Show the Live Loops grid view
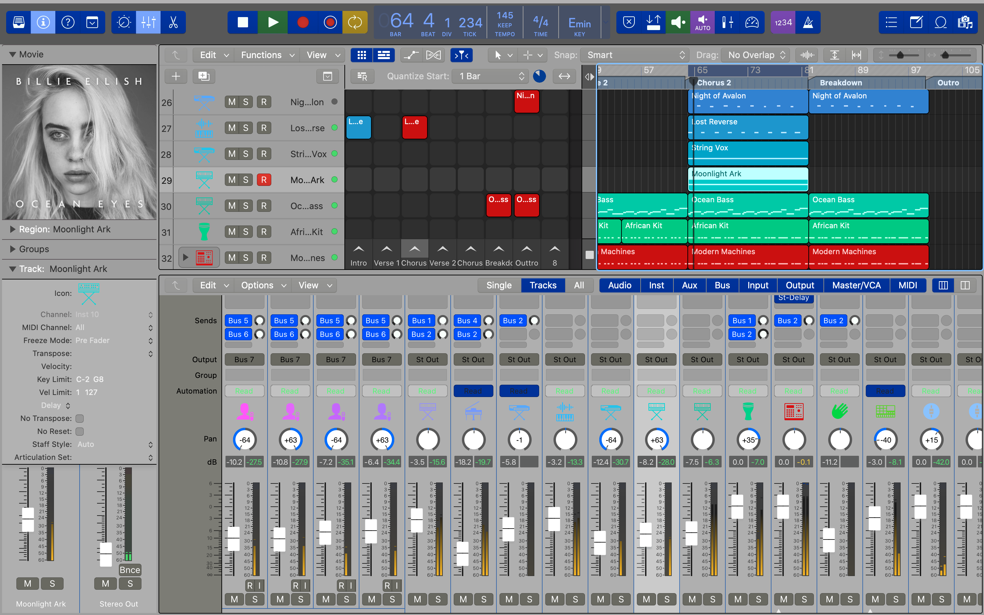984x615 pixels. [361, 55]
